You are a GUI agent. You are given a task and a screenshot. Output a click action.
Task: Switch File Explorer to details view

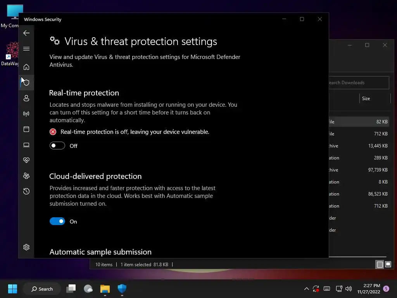pos(380,265)
